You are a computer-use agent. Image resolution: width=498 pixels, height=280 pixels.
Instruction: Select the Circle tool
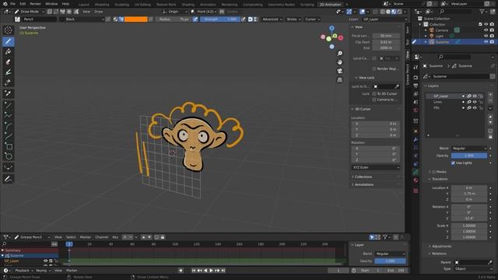click(x=9, y=156)
